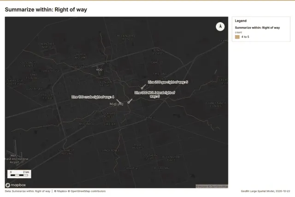The height and width of the screenshot is (197, 295).
Task: Open the OpenStreetMap attribution link on map
Action: click(218, 186)
